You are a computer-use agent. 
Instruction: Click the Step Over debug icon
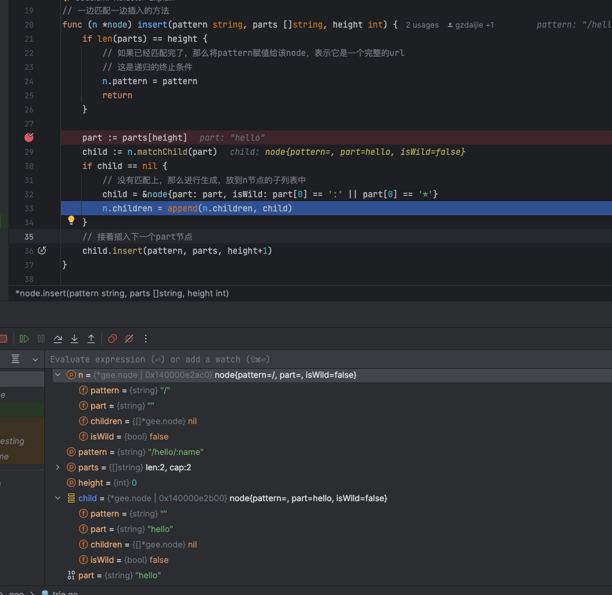tap(58, 339)
